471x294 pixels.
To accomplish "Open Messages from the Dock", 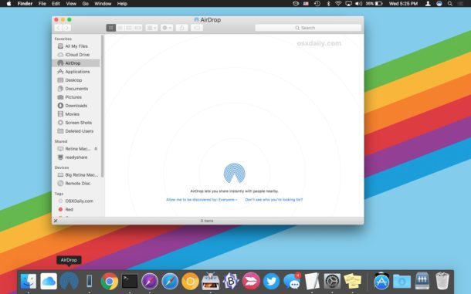I will point(292,282).
